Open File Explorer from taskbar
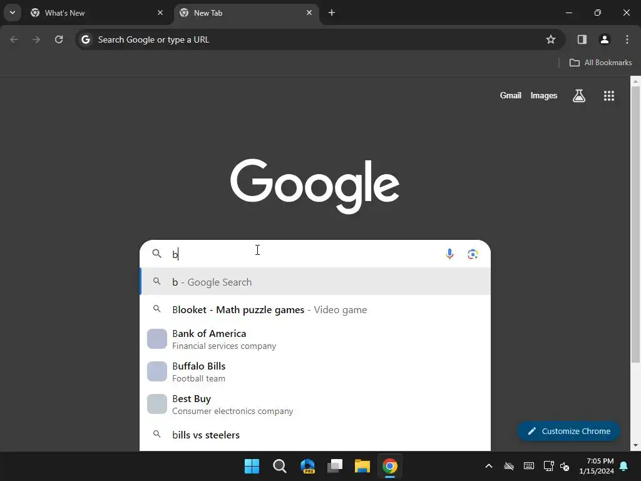 (362, 466)
